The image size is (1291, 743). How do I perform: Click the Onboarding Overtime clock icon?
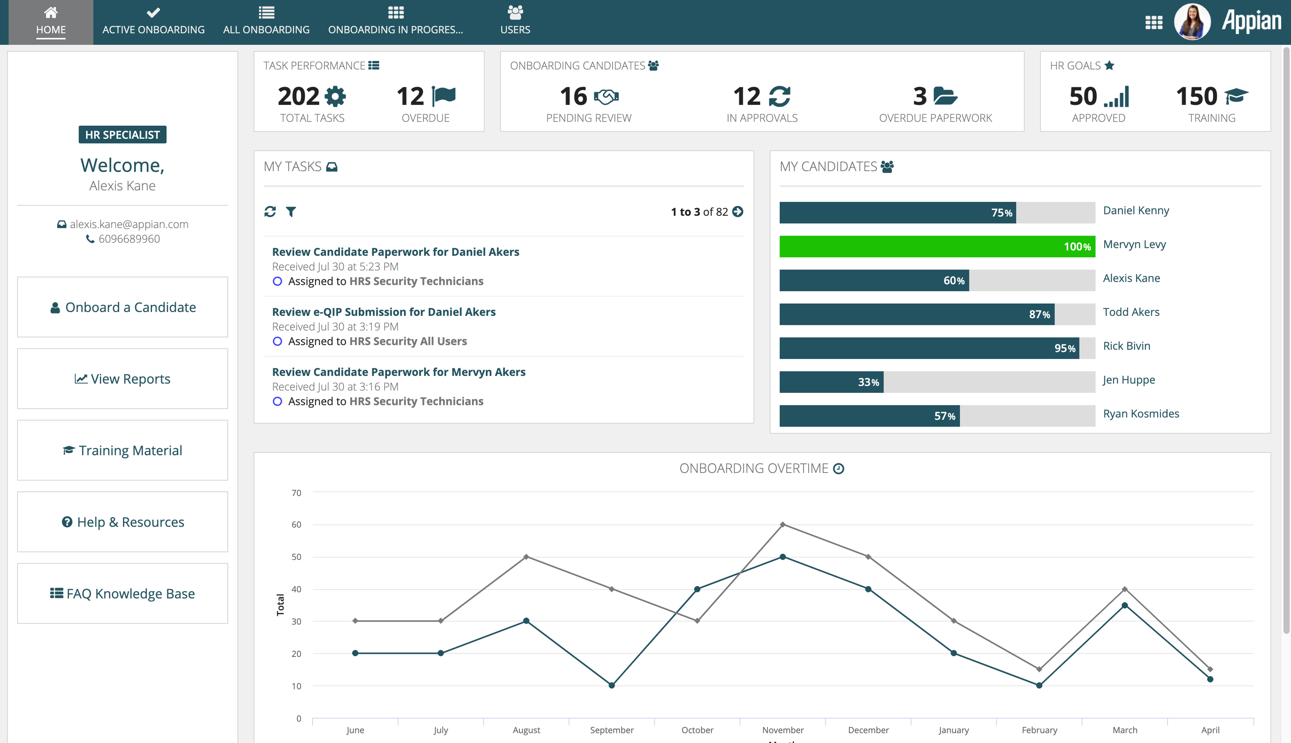click(x=838, y=468)
